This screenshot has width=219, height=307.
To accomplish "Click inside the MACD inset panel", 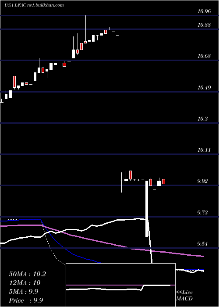I will click(120, 285).
